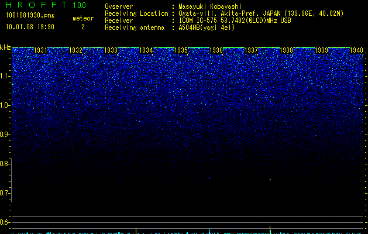This screenshot has width=368, height=234.
Task: Click the 1937 time marker
Action: pyautogui.click(x=251, y=50)
